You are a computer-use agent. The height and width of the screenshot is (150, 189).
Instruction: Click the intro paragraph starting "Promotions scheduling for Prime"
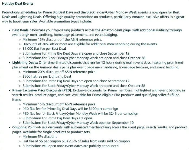(92, 17)
